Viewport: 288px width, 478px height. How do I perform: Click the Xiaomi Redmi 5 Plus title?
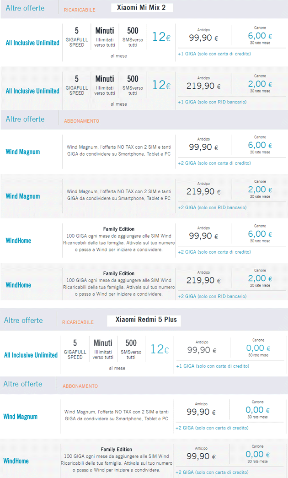click(x=144, y=319)
